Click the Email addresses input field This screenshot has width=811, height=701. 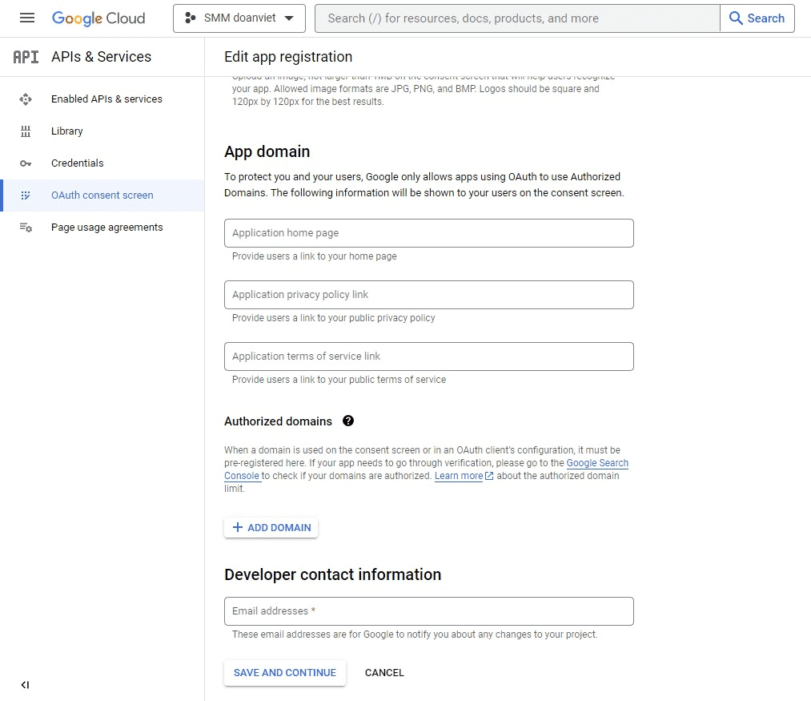pos(428,611)
